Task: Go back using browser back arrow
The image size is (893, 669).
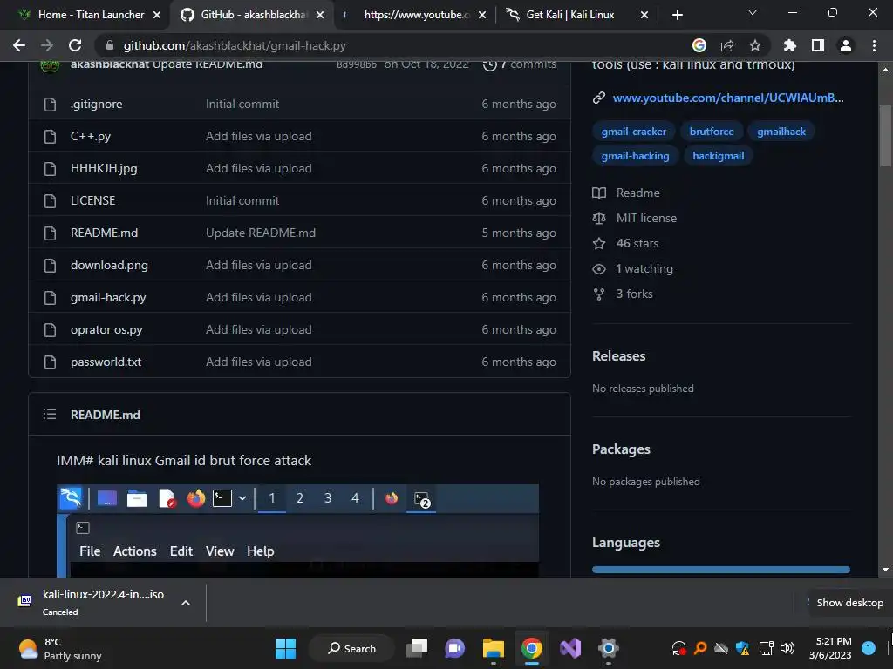Action: coord(19,45)
